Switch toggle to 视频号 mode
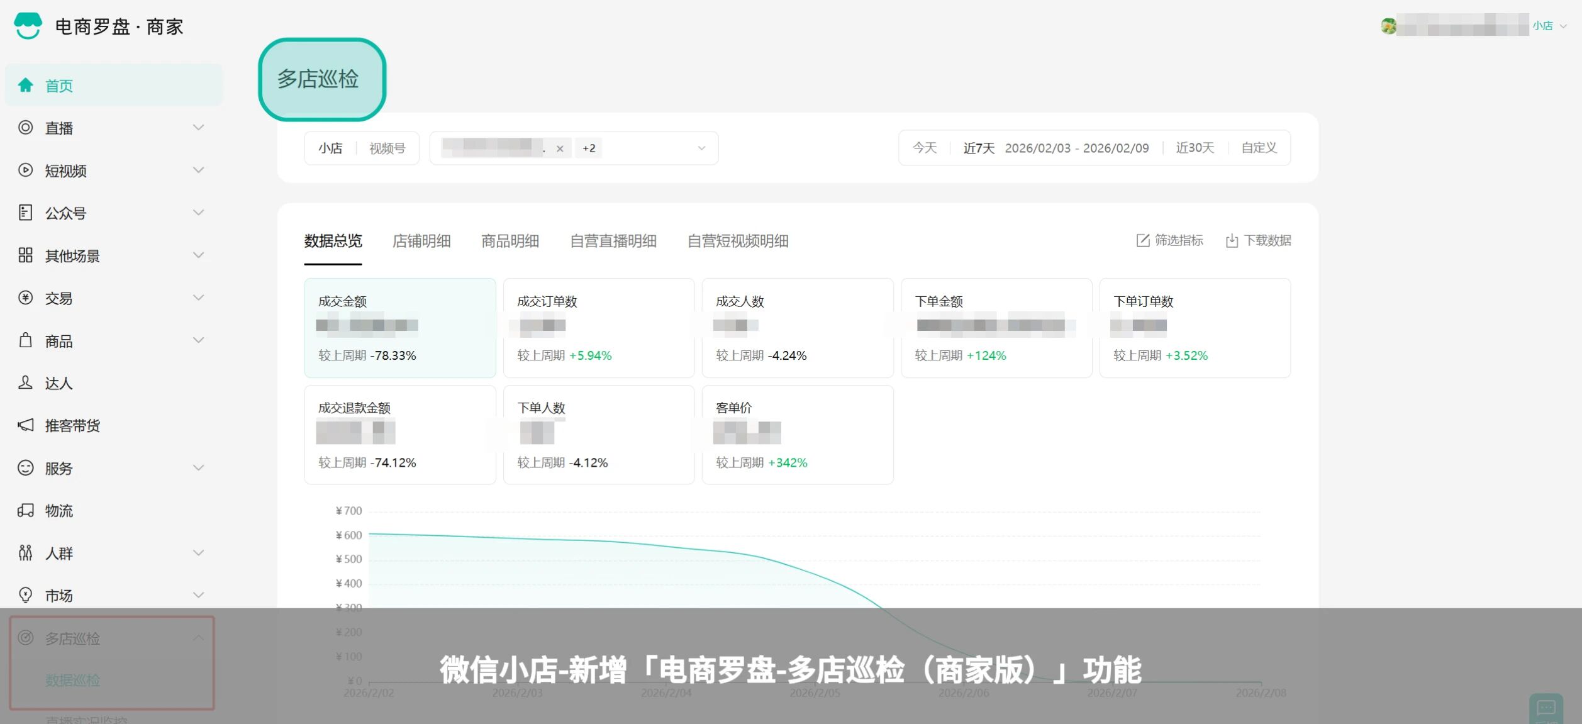 tap(387, 148)
